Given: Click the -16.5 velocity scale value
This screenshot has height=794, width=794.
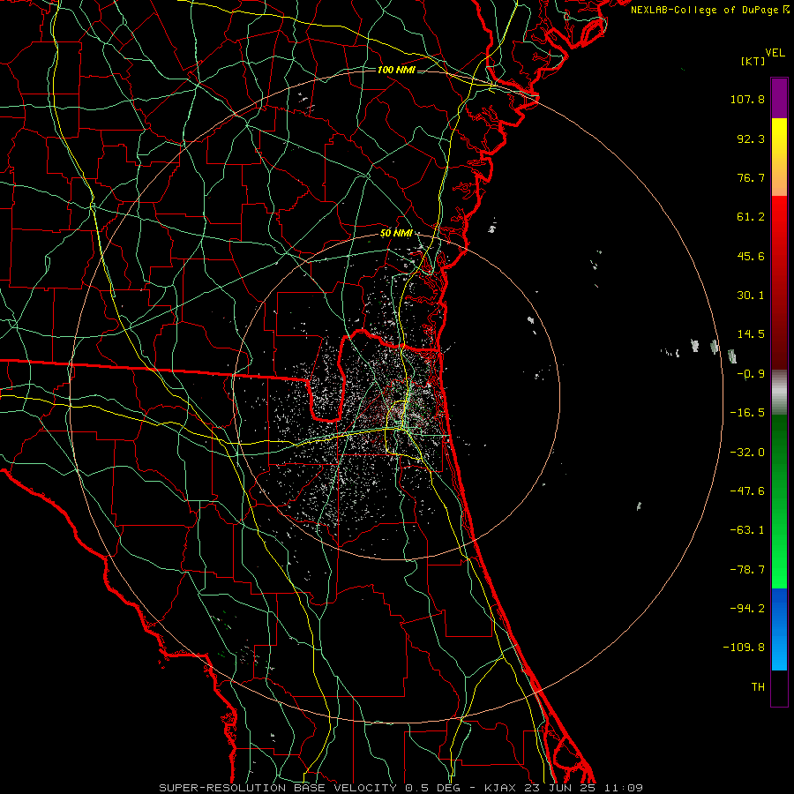Looking at the screenshot, I should [x=747, y=413].
